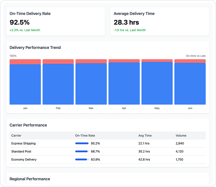
Task: Click the 22.1 hrs average time cell
Action: pos(144,143)
